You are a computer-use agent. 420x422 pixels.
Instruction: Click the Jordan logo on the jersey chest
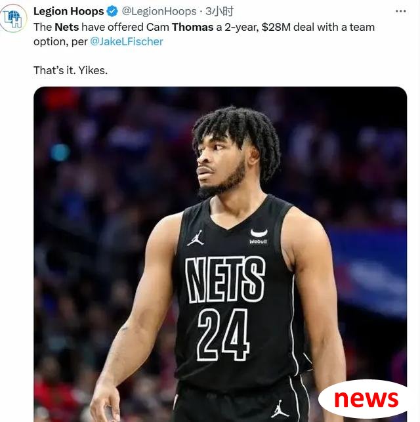point(196,238)
